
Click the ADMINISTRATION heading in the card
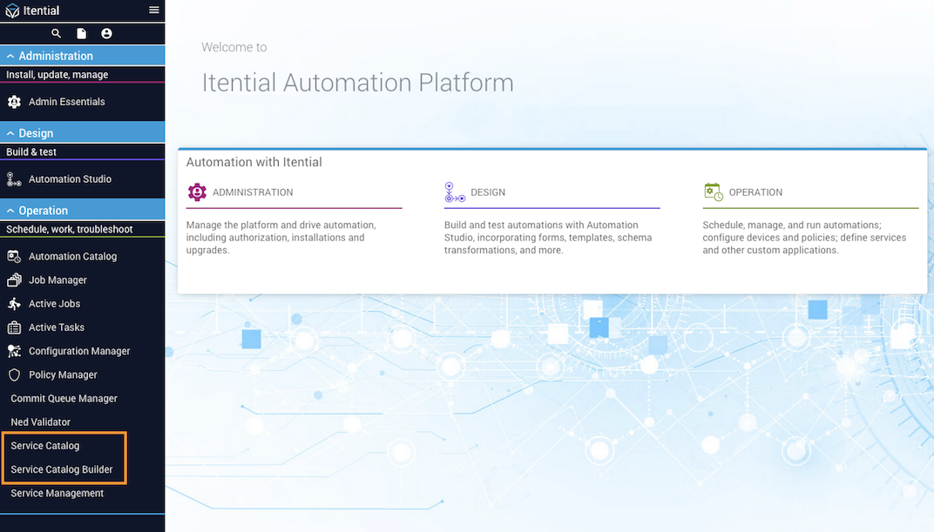[x=253, y=192]
